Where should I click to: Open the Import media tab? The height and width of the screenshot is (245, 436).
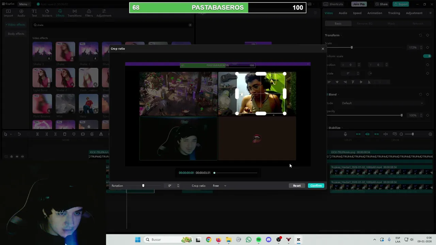tap(8, 13)
